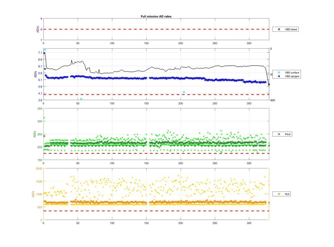Click the blue AD/s axis label
This screenshot has width=334, height=247.
pos(35,74)
